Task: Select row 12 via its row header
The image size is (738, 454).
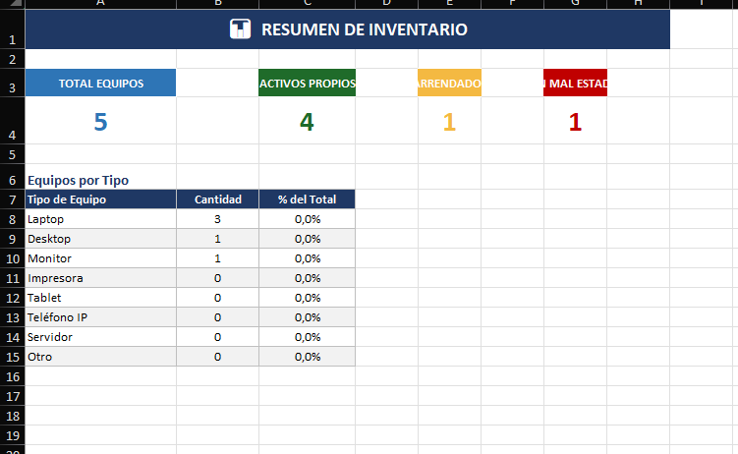Action: click(x=12, y=298)
